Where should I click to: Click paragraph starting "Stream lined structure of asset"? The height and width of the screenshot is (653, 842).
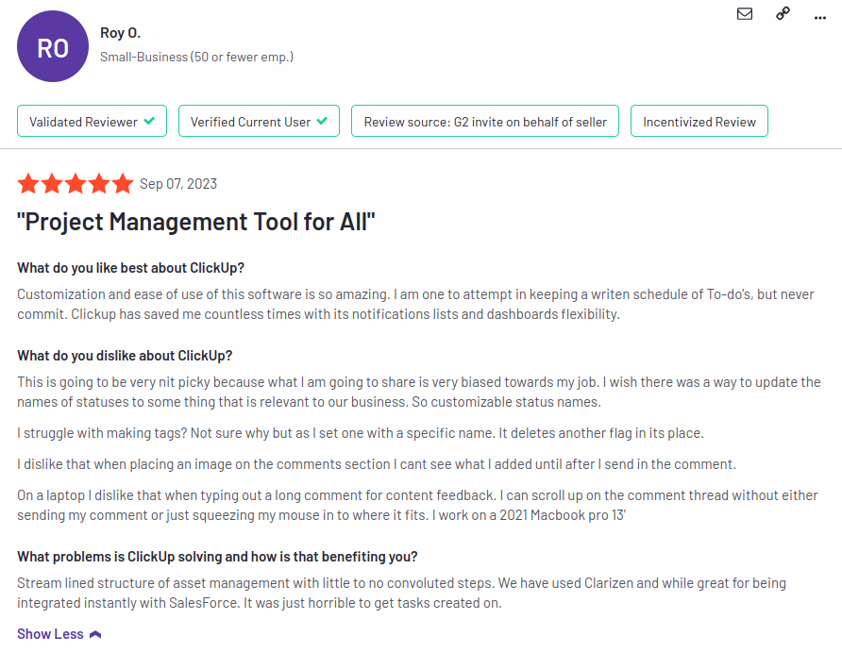(x=402, y=593)
